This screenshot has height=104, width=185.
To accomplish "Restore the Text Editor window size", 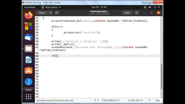I will pos(151,13).
